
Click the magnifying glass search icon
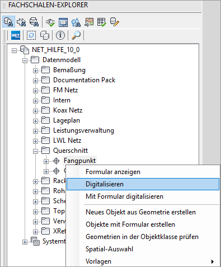pyautogui.click(x=76, y=35)
